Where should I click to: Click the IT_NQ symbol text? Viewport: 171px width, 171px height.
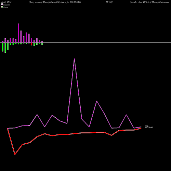(x=109, y=2)
